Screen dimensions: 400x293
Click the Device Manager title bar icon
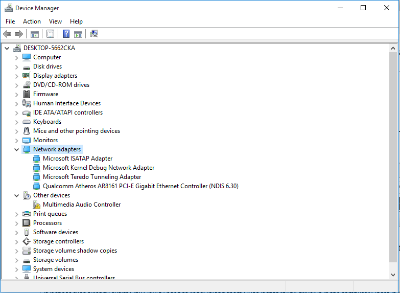pos(9,8)
